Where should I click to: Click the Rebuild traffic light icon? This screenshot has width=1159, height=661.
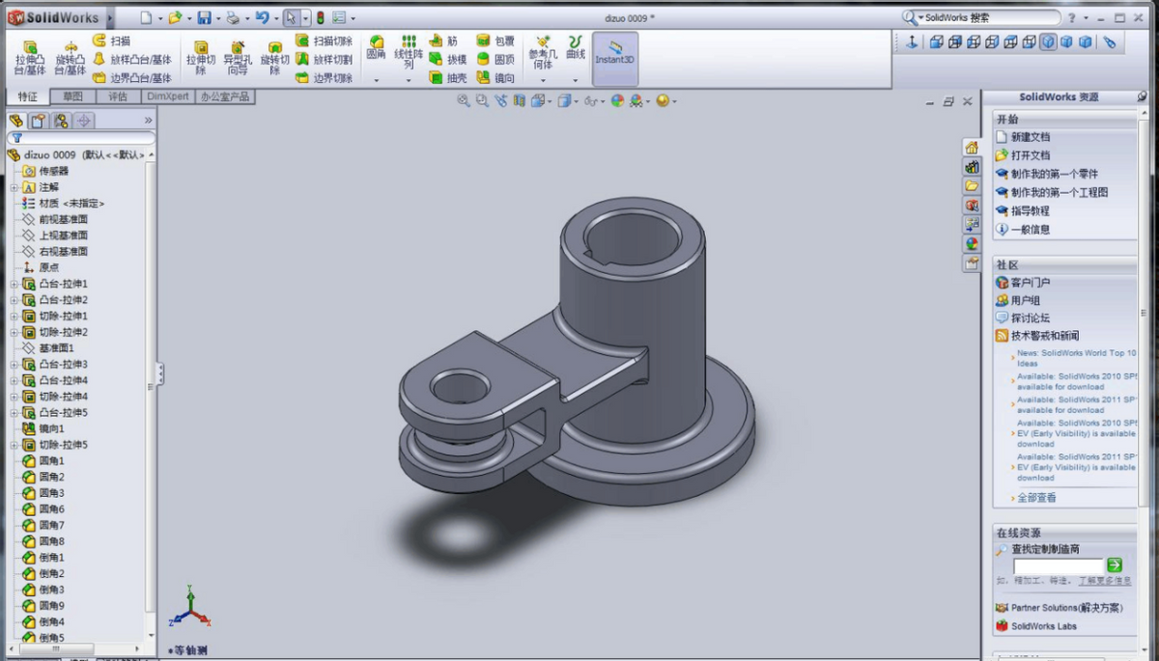coord(320,17)
